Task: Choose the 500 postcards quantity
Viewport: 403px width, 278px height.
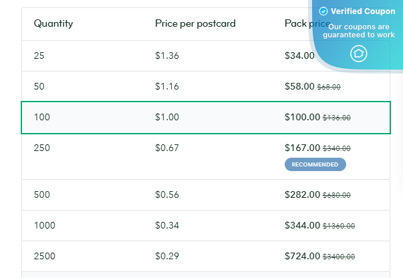Action: [41, 194]
